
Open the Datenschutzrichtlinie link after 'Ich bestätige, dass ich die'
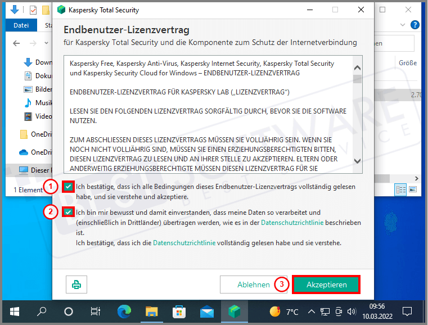pyautogui.click(x=184, y=243)
